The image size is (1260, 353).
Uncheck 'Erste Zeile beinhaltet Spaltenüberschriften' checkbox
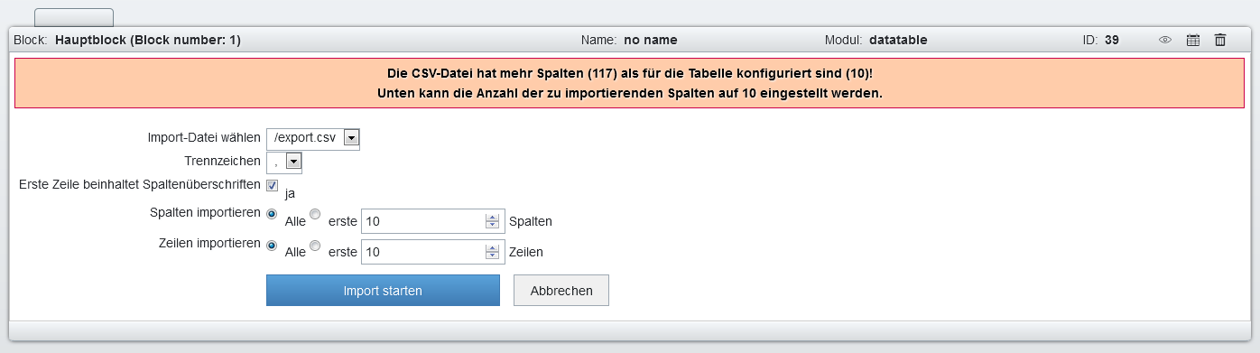point(272,185)
